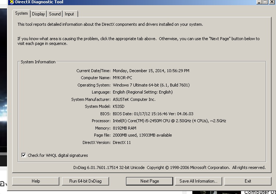This screenshot has height=194, width=276.
Task: Click English (Regional Setting: English) value
Action: (143, 92)
